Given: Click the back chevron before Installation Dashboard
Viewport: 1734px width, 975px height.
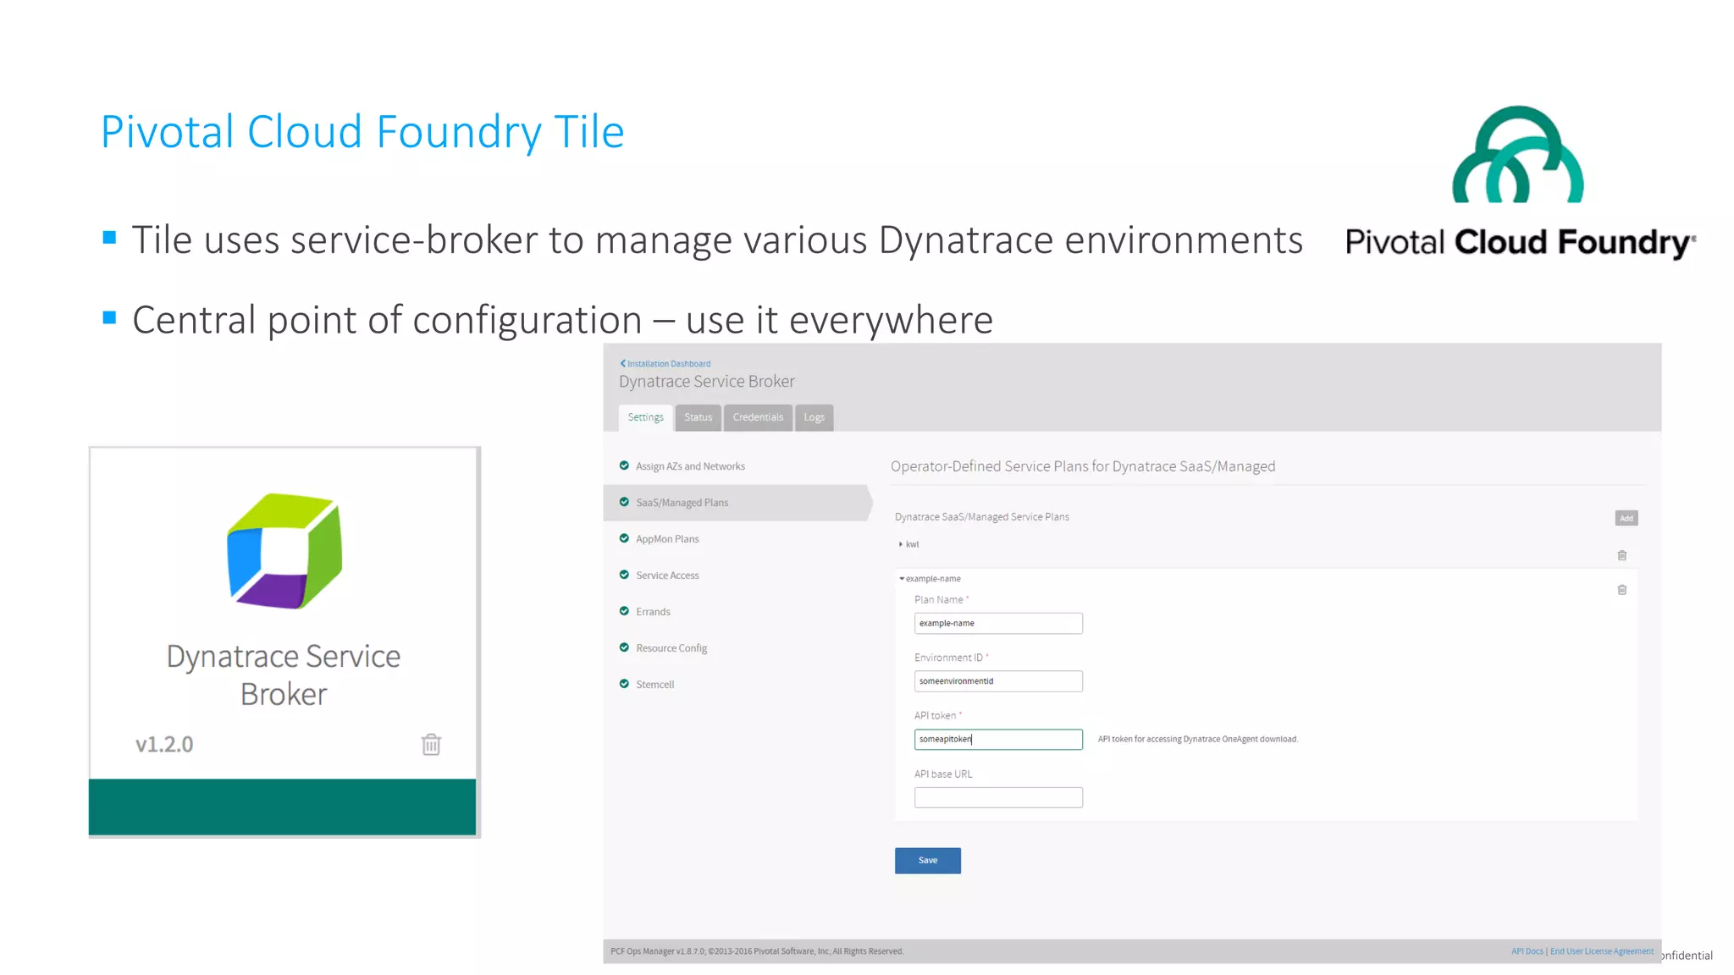Looking at the screenshot, I should coord(622,363).
